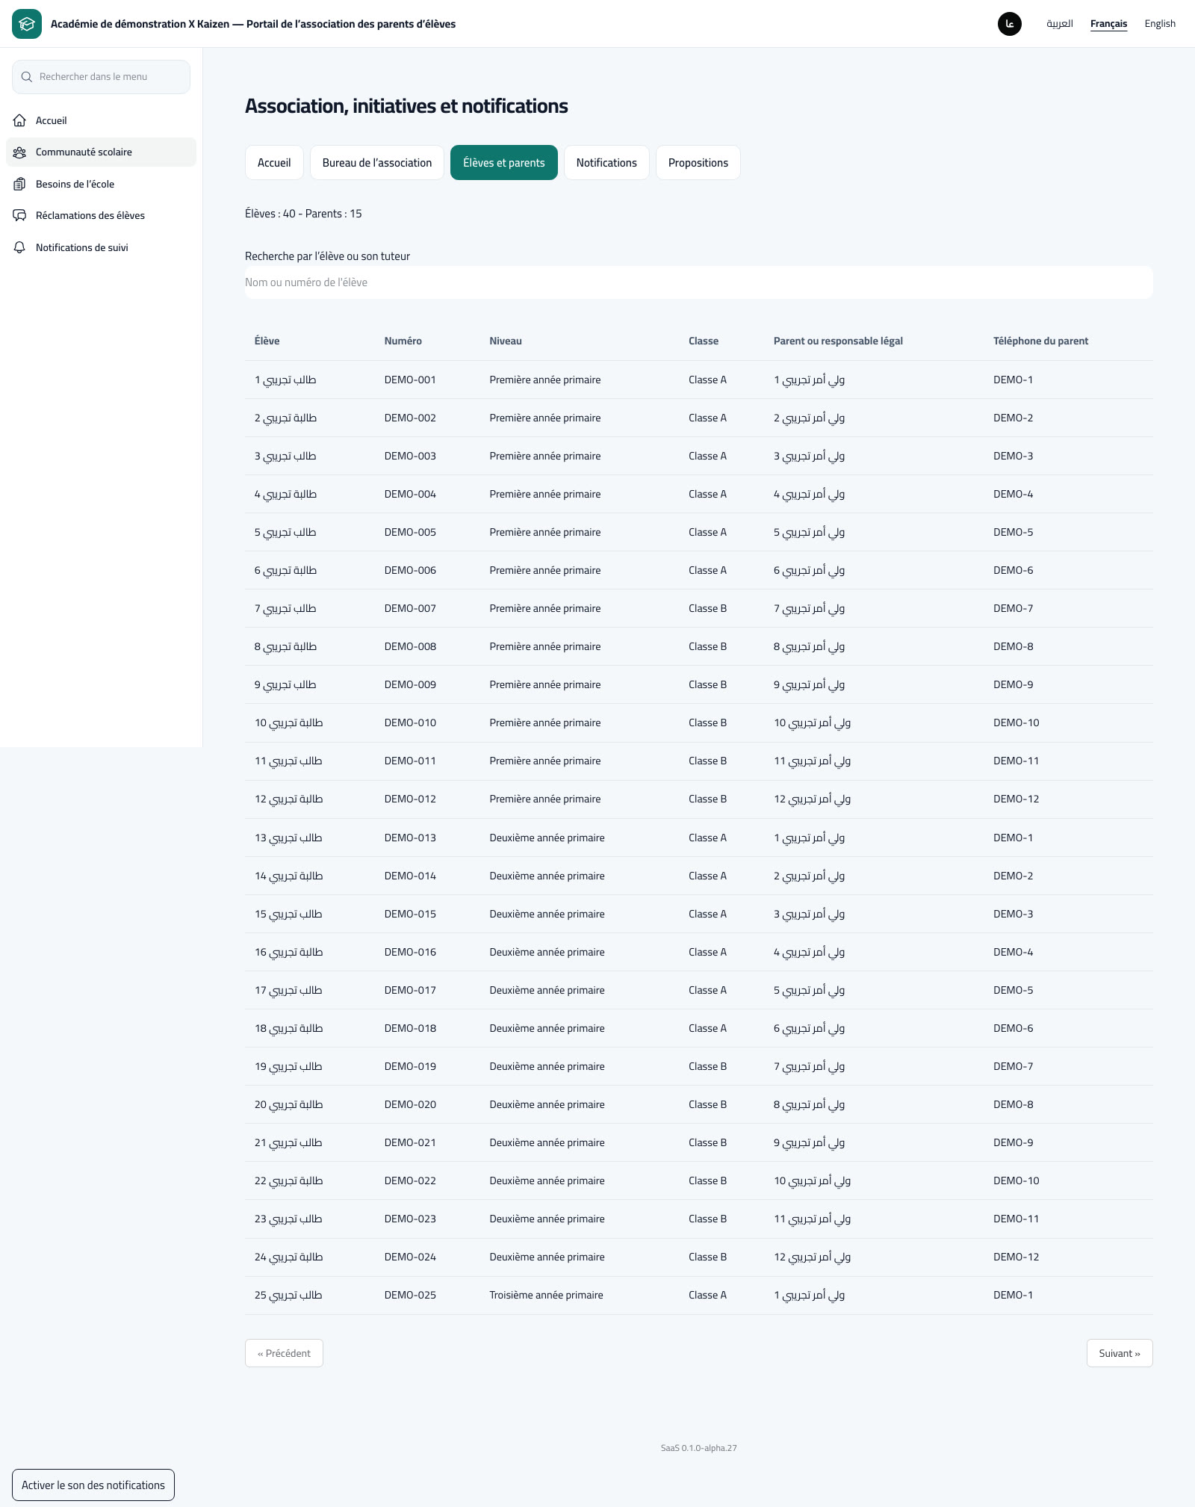Open Communauté scolaire in the sidebar
Viewport: 1195px width, 1507px height.
(101, 152)
